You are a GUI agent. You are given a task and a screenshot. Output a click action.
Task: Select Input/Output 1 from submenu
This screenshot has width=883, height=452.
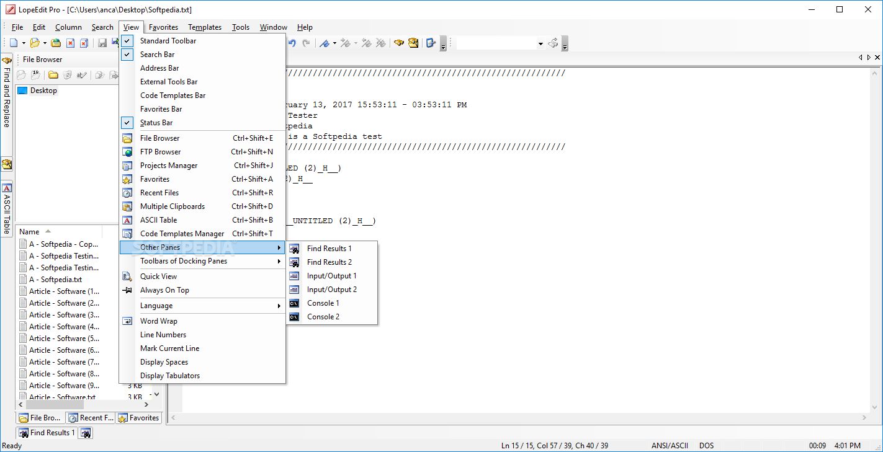click(332, 276)
